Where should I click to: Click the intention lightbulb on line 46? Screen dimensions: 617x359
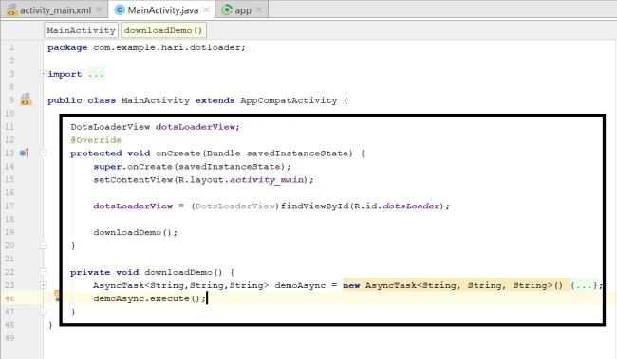[x=57, y=295]
